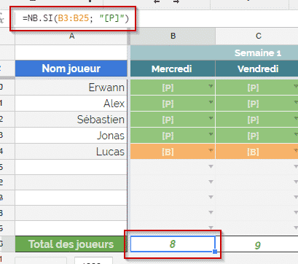Select Lucas's Vendredi [B] cell

(x=257, y=152)
